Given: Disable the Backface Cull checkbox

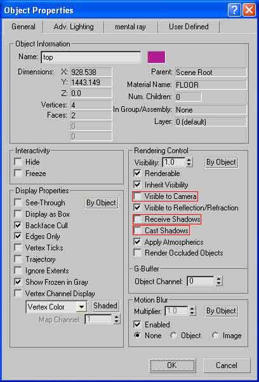Looking at the screenshot, I should pos(18,226).
